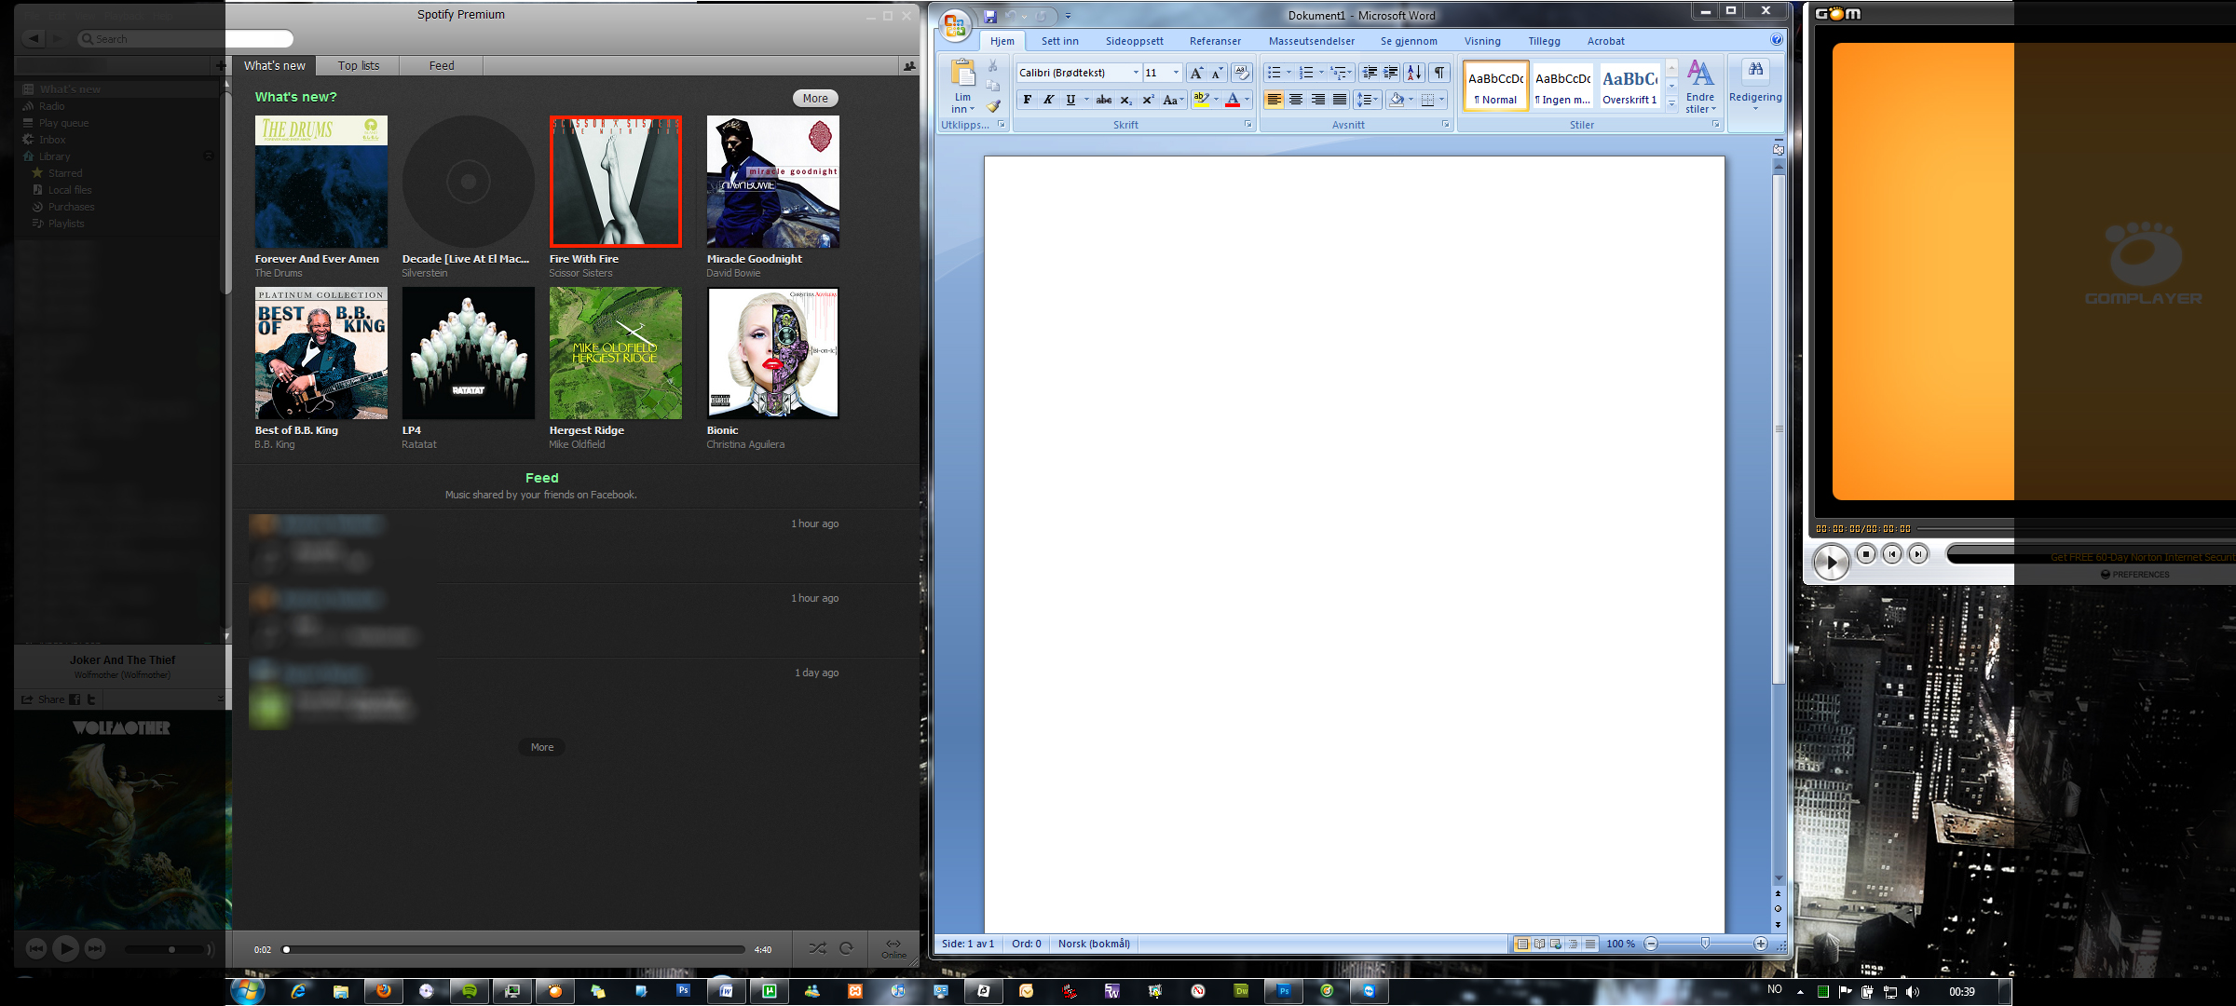Click the Spotify track progress bar
The image size is (2236, 1006).
tap(514, 949)
